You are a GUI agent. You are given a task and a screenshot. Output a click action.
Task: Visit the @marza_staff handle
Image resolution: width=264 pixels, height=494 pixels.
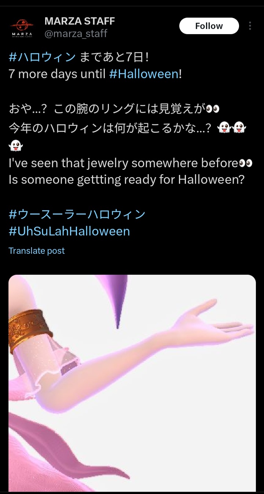76,34
